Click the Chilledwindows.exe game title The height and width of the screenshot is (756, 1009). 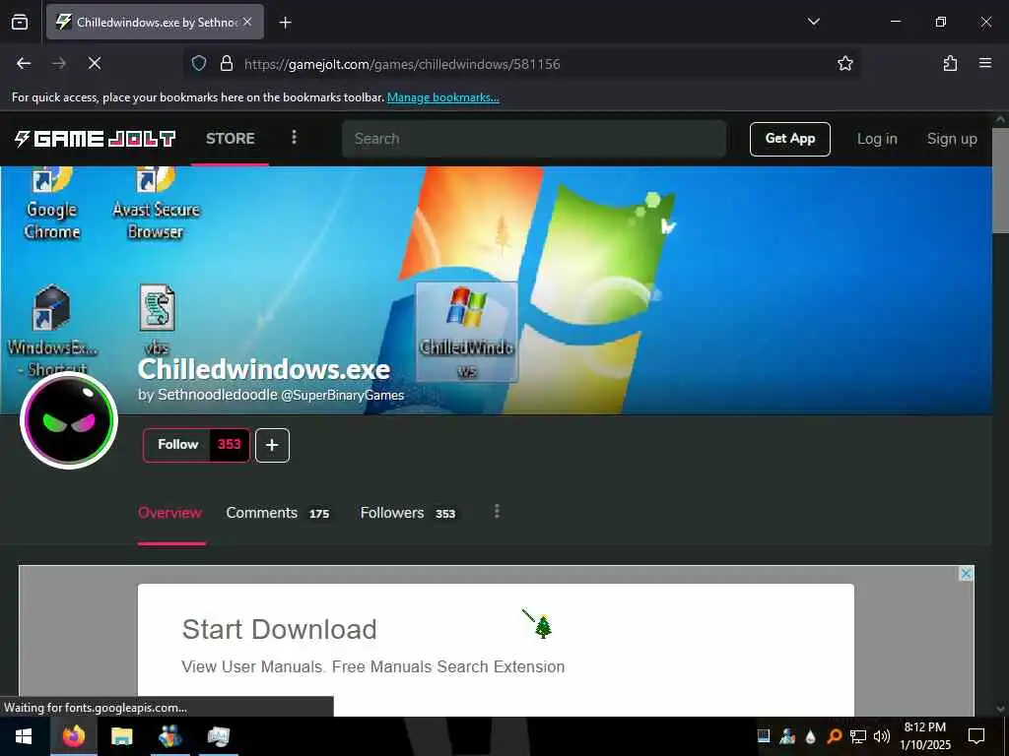pos(264,369)
